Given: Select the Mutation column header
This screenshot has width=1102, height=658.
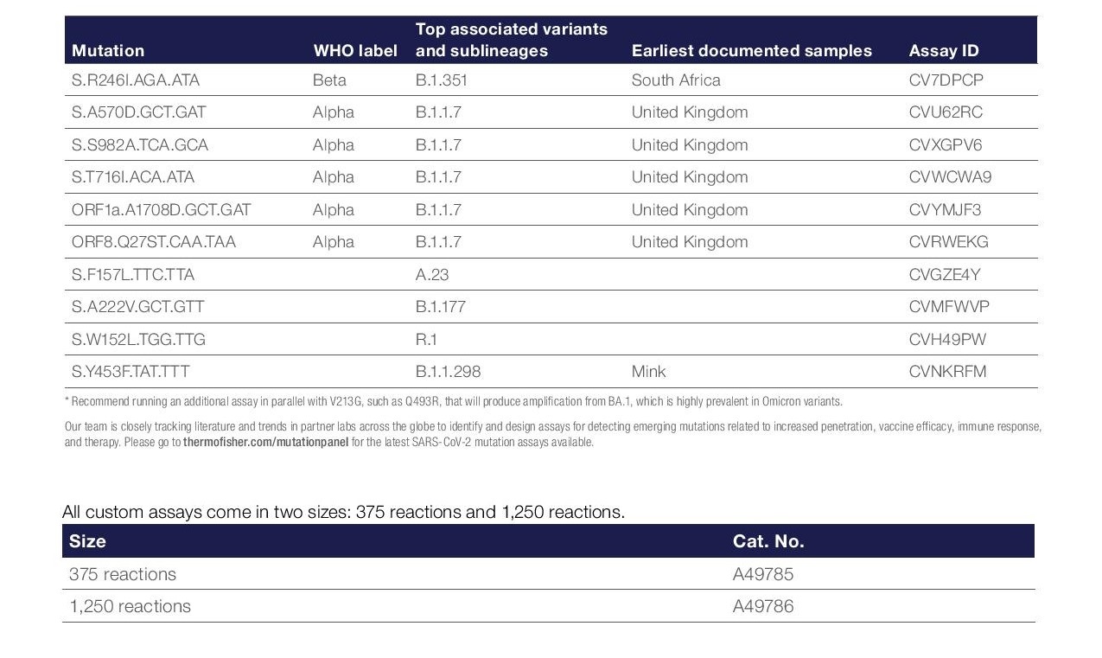Looking at the screenshot, I should pyautogui.click(x=108, y=51).
